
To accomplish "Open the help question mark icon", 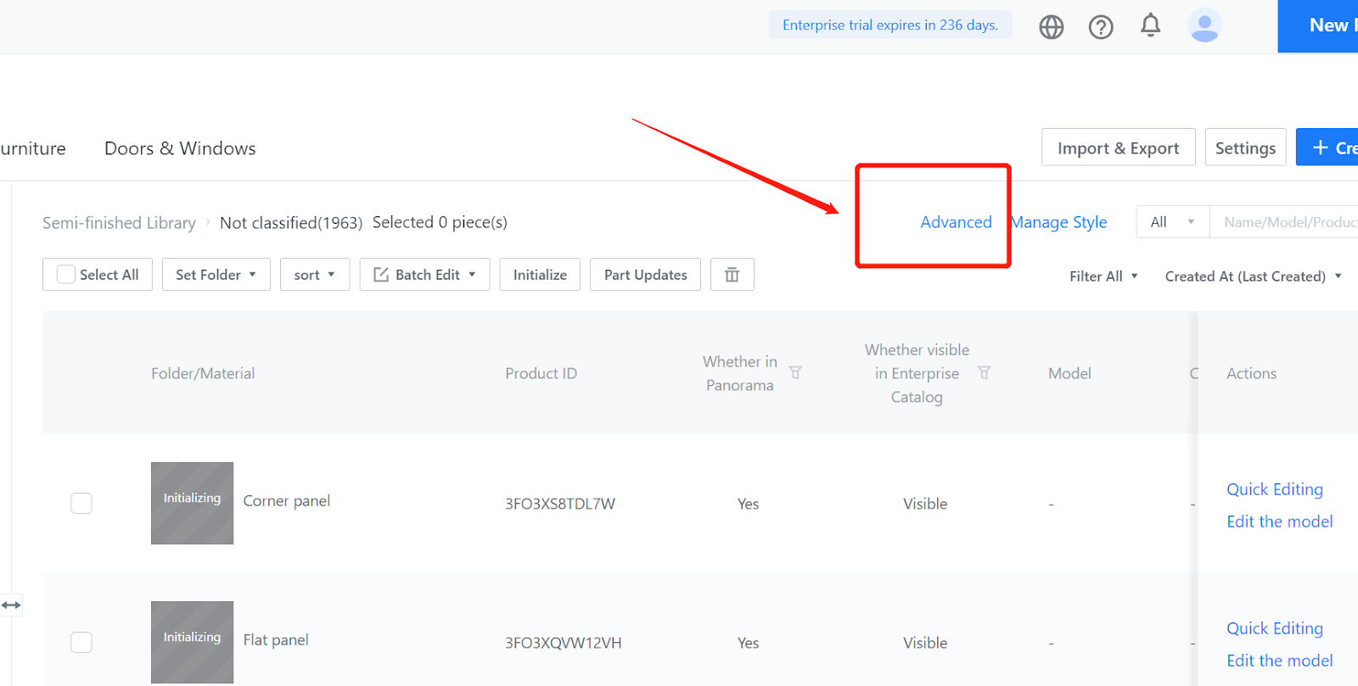I will click(x=1101, y=27).
